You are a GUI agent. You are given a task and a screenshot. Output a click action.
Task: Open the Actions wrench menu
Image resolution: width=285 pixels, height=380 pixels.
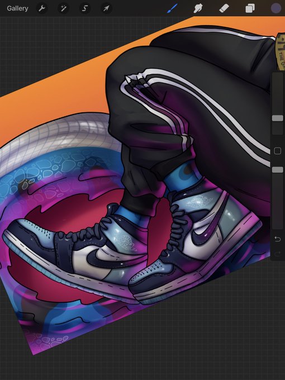42,8
